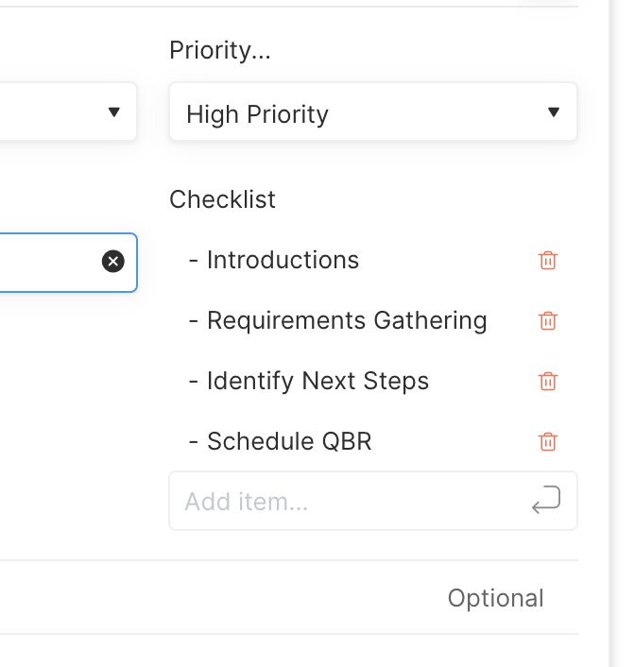The height and width of the screenshot is (667, 635).
Task: Open the High Priority dropdown
Action: tap(373, 111)
